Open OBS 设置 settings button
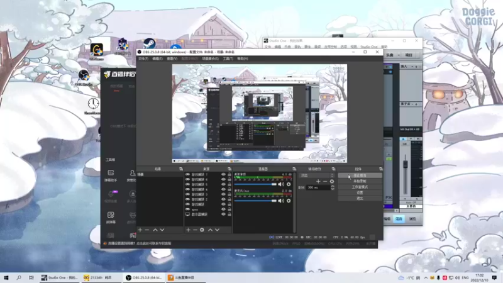503x283 pixels. pos(360,192)
